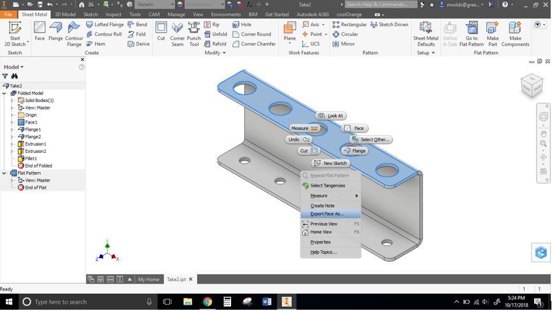The image size is (552, 311).
Task: Open the browser filter icon
Action: pos(5,76)
